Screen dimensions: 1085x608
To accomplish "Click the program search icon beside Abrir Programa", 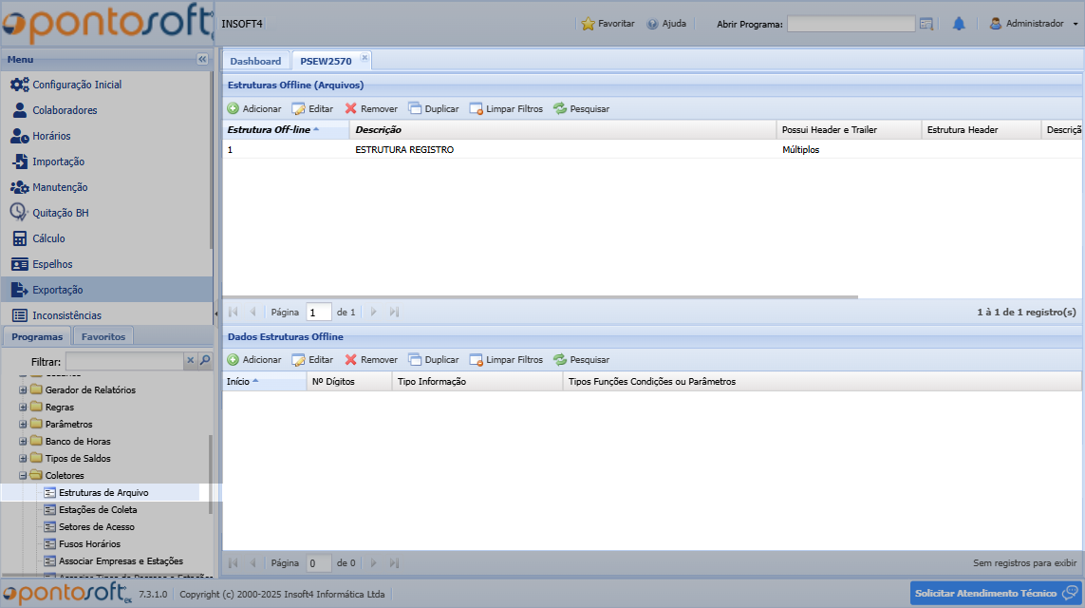I will coord(926,24).
